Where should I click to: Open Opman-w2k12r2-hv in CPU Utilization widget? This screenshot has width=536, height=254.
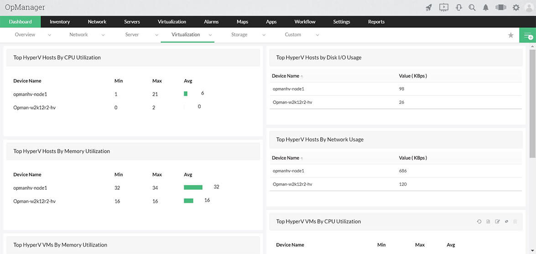tap(35, 108)
